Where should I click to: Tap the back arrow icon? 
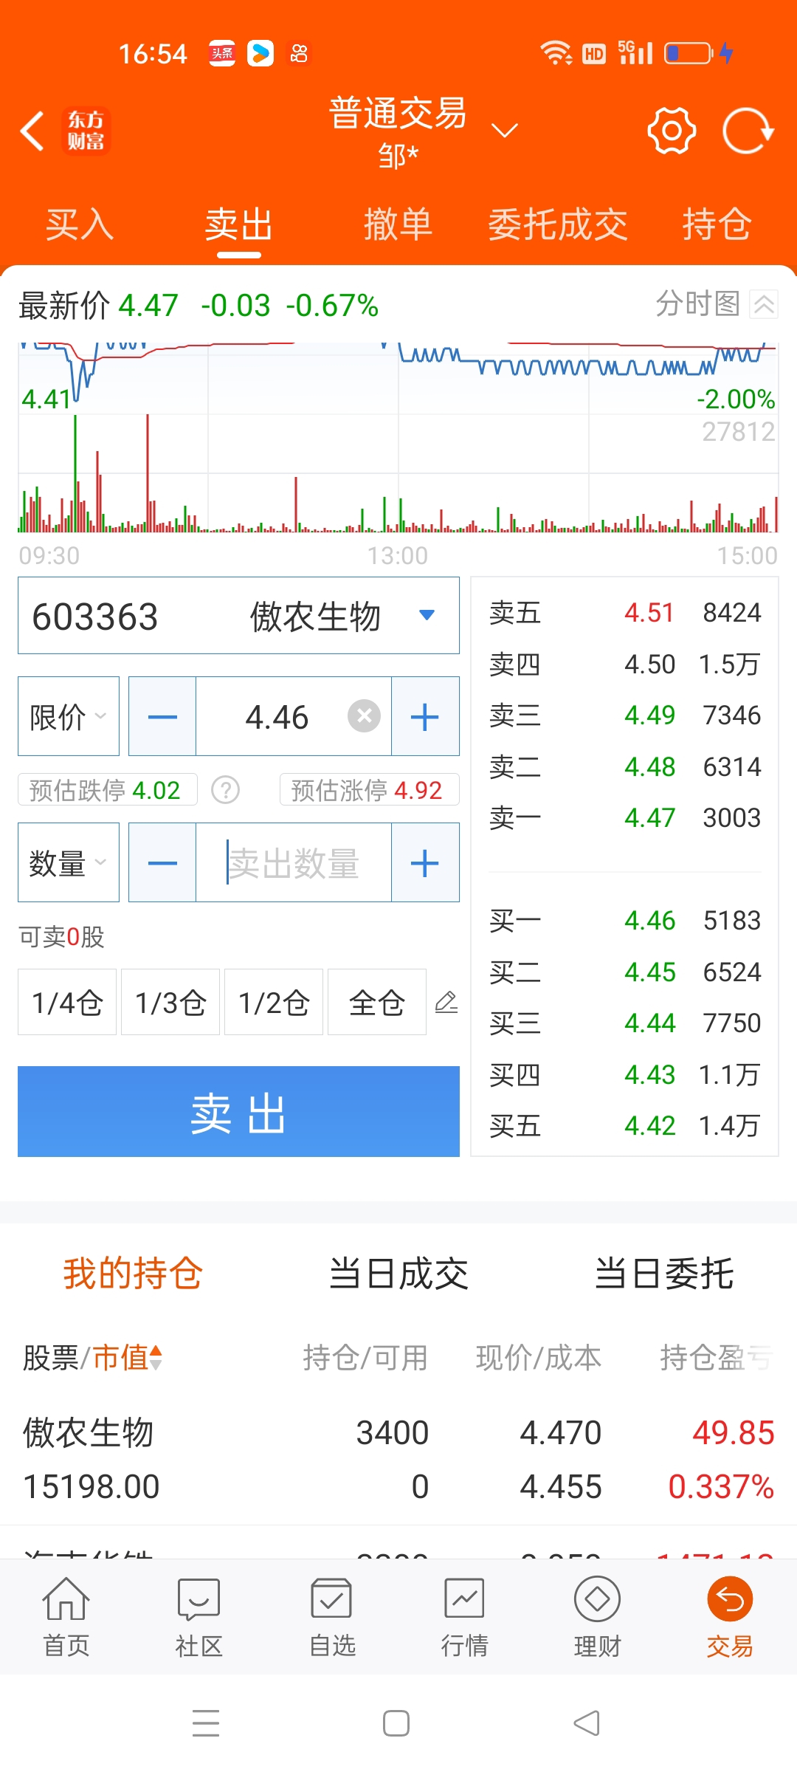32,131
